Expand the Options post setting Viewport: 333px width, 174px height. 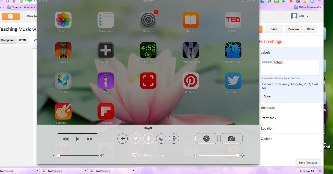point(266,139)
